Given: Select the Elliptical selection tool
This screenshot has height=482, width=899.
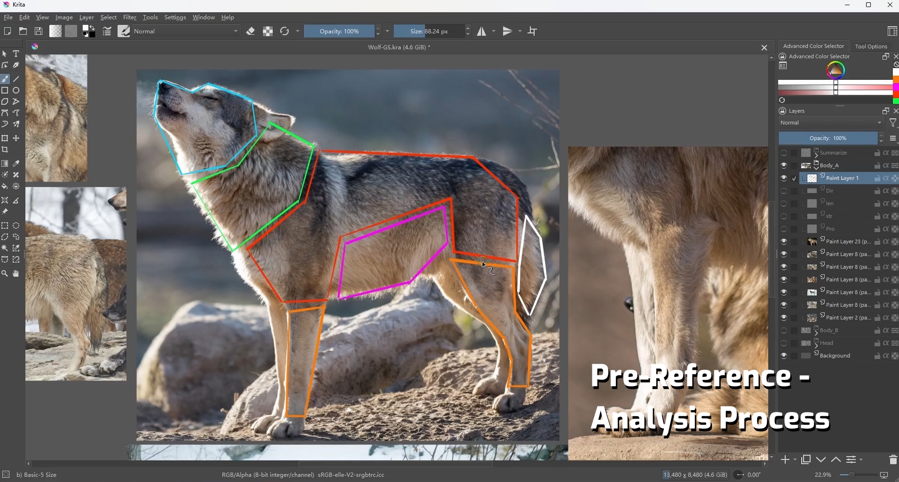Looking at the screenshot, I should pos(16,226).
